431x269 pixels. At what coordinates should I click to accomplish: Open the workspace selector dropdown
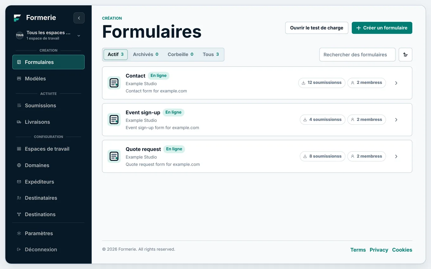click(48, 35)
